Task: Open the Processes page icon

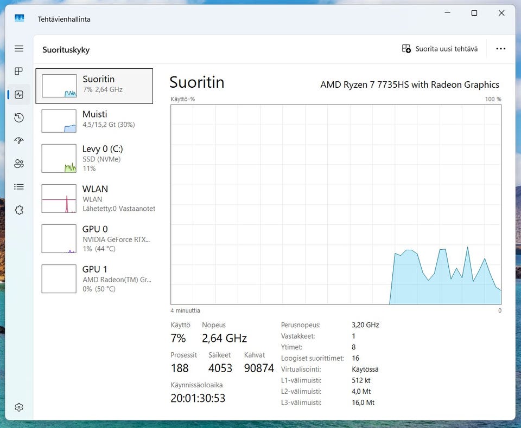Action: [x=19, y=72]
